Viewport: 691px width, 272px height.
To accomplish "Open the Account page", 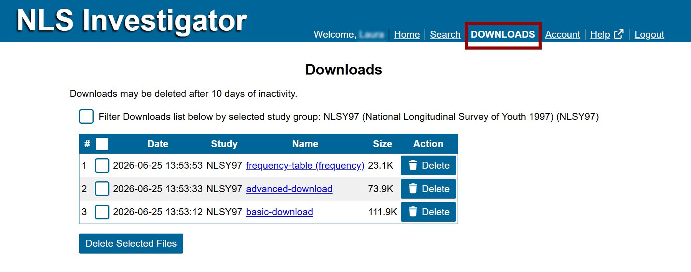I will coord(562,35).
